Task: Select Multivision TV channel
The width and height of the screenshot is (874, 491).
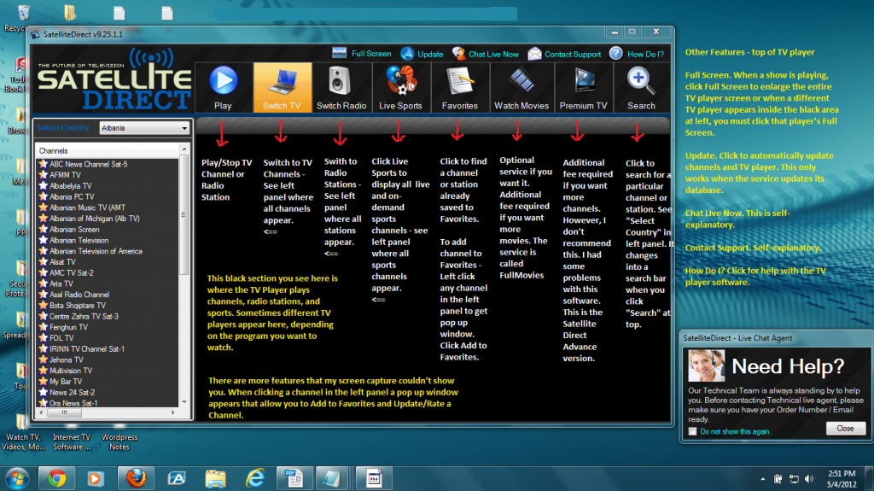Action: pyautogui.click(x=71, y=371)
